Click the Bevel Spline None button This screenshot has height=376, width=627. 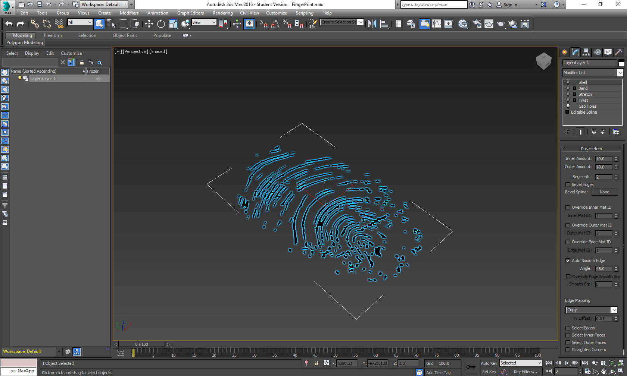click(x=604, y=192)
